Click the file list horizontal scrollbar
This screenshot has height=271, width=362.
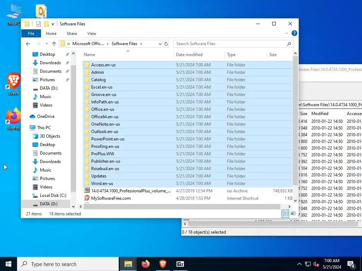pos(182,206)
